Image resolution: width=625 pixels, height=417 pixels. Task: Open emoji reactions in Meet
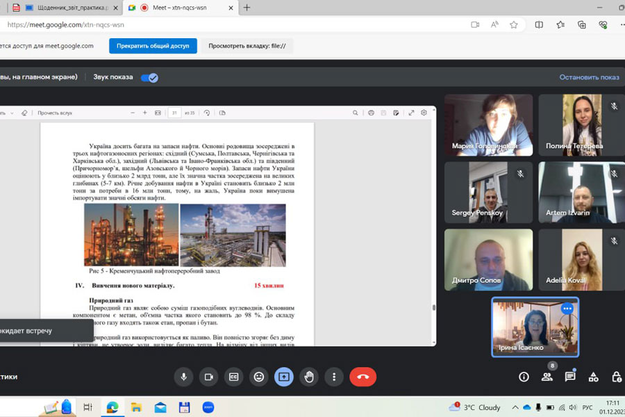pos(259,377)
